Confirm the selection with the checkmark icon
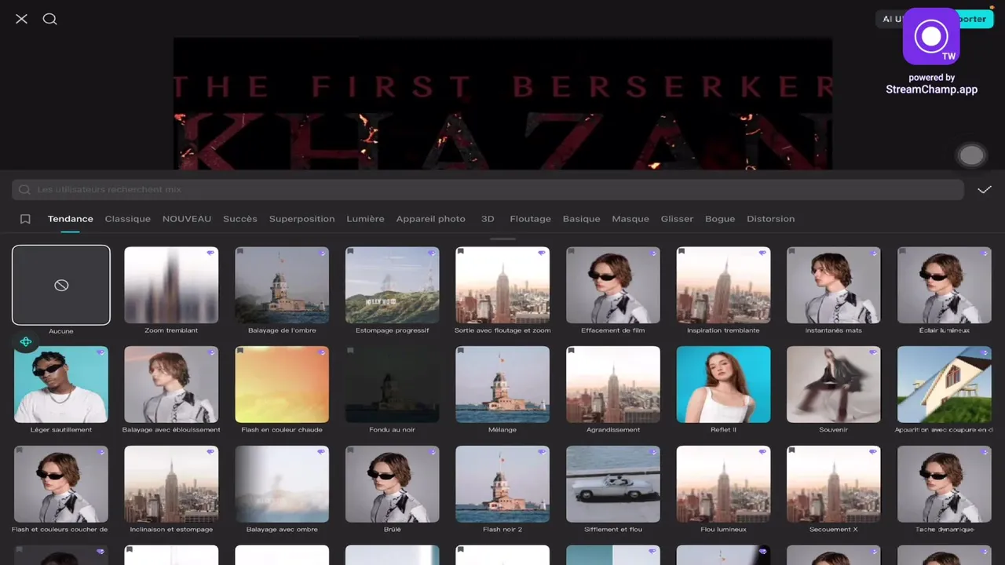The image size is (1005, 565). pos(985,189)
